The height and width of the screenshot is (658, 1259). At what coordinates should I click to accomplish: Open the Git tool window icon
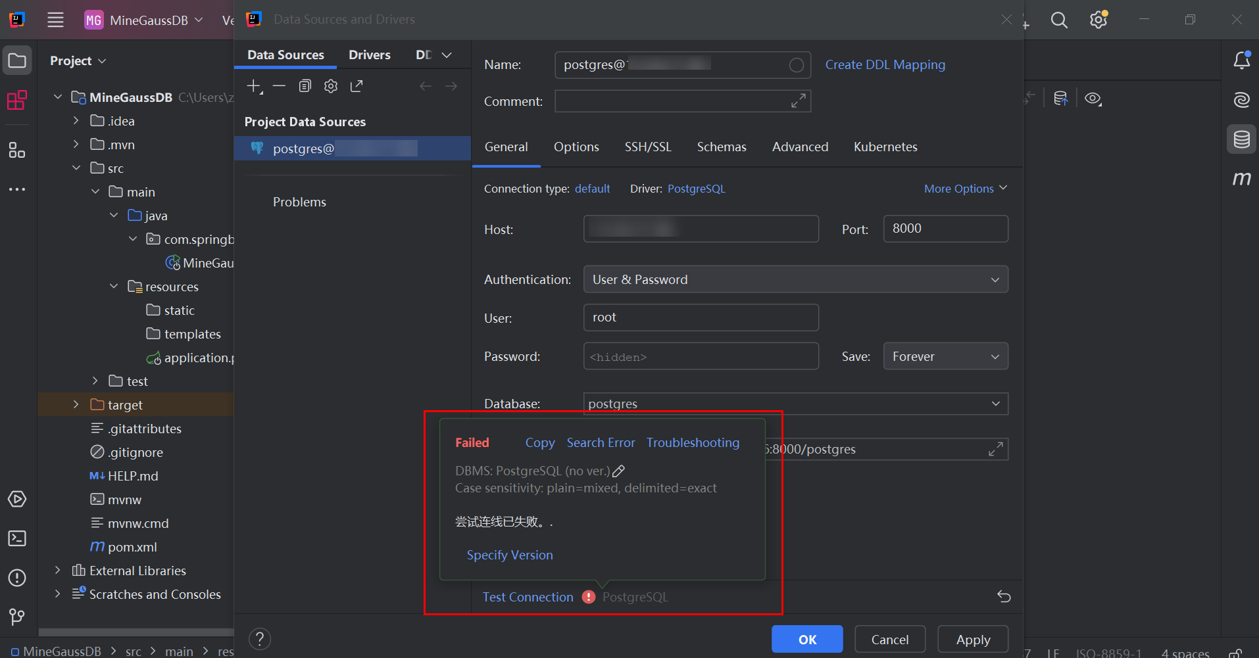coord(17,617)
